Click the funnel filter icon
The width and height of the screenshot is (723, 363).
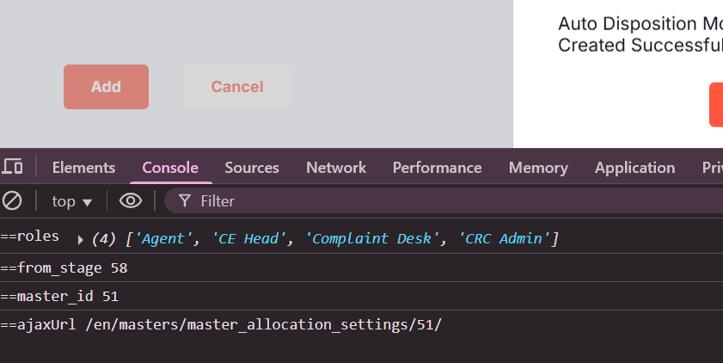point(184,201)
